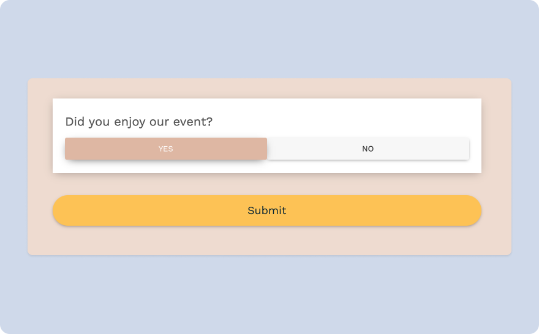The width and height of the screenshot is (539, 334).
Task: Confirm you enjoyed the event with YES
Action: pyautogui.click(x=166, y=149)
